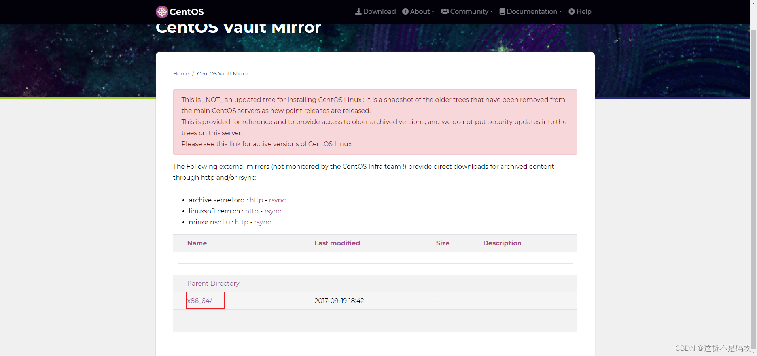Sort listing by Description column header

coord(502,243)
